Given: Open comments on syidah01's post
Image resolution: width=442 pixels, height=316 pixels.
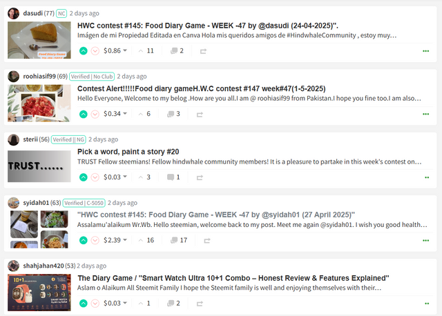Looking at the screenshot, I should (179, 240).
